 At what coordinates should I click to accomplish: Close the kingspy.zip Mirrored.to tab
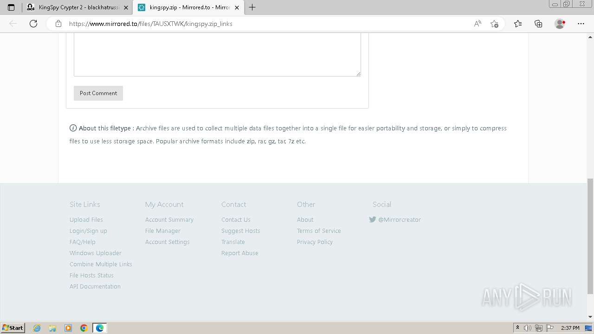237,7
